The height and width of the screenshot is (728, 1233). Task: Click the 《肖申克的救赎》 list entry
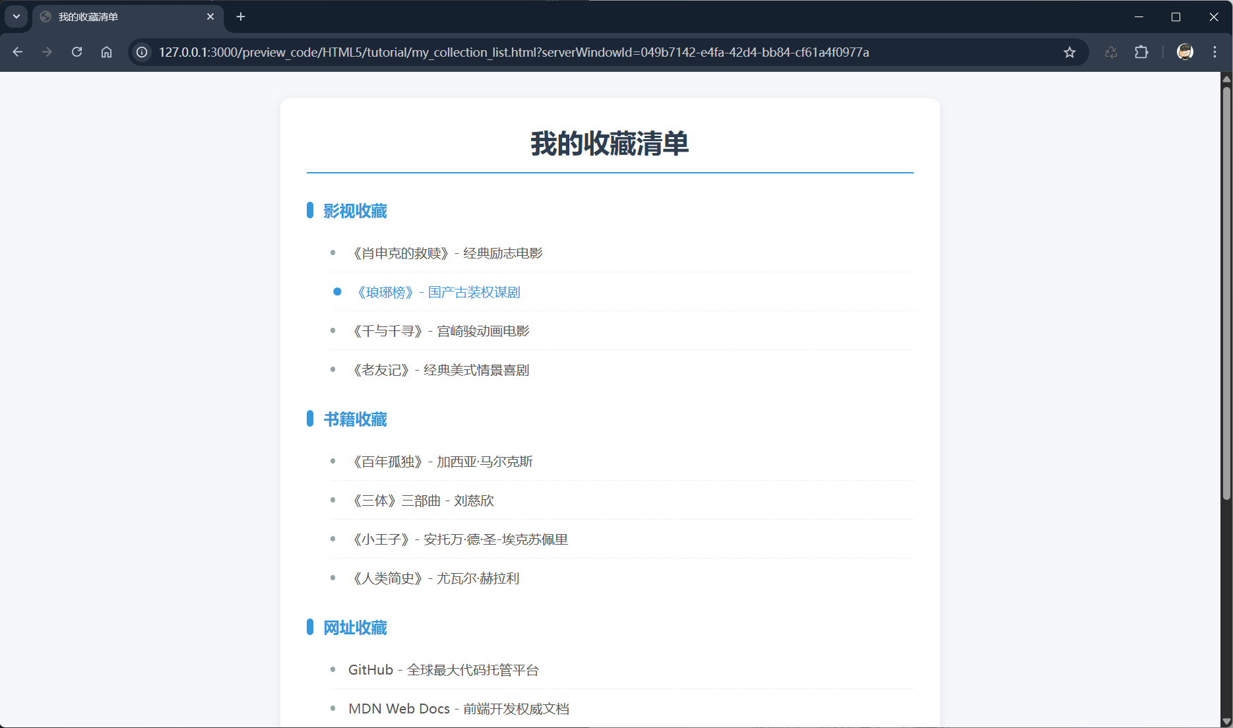click(x=447, y=253)
